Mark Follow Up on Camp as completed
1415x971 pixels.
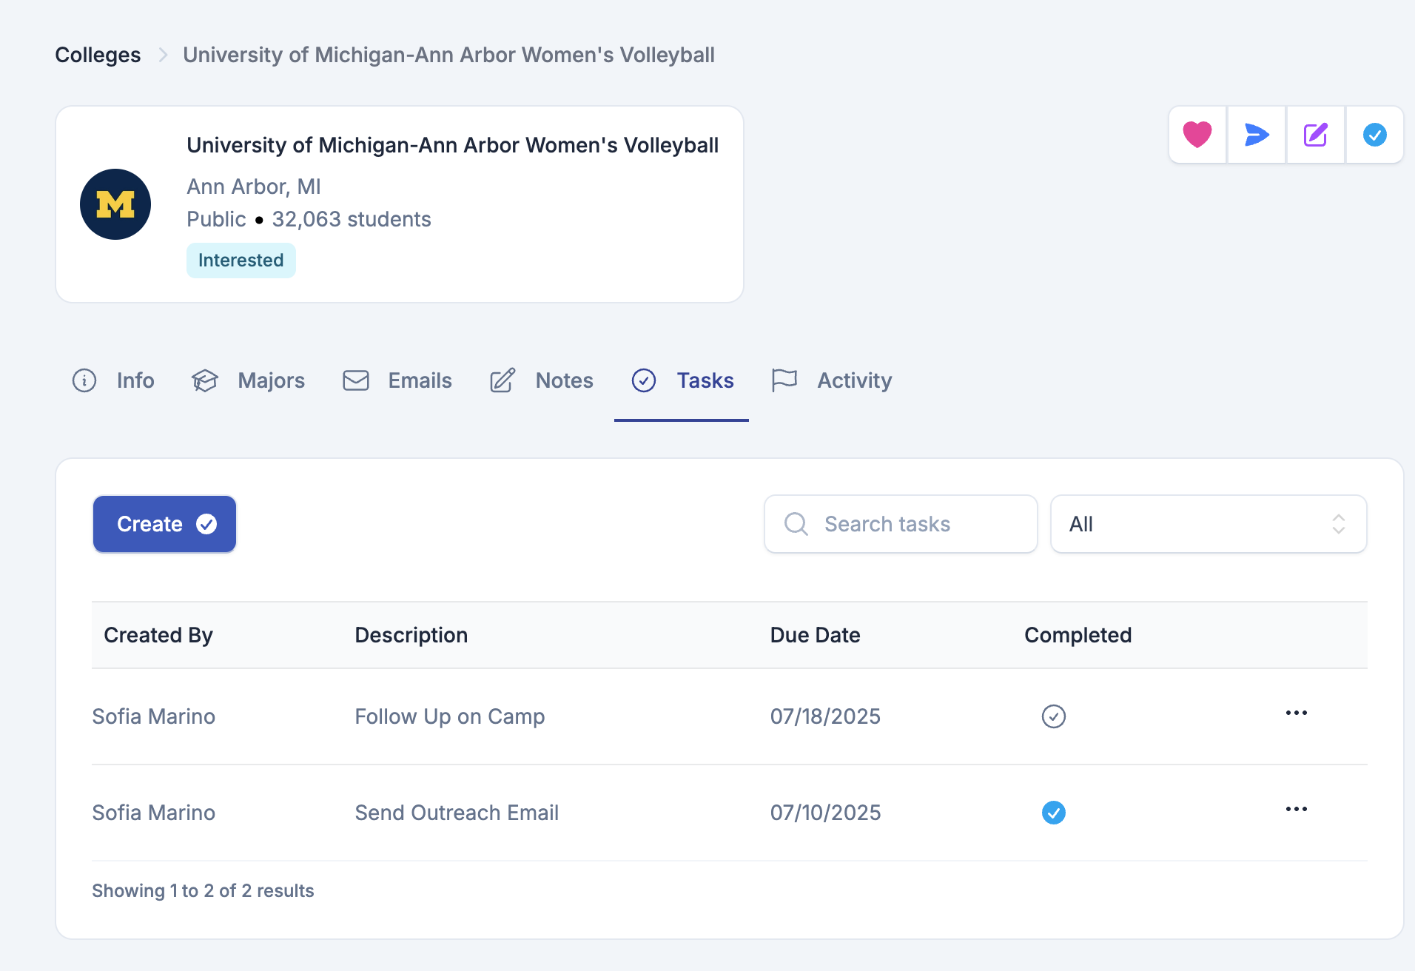(x=1054, y=716)
